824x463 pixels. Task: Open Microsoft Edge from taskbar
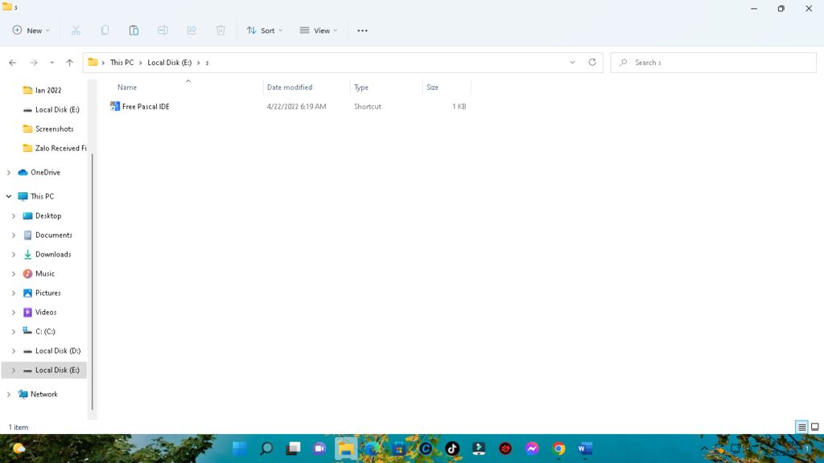[x=373, y=449]
